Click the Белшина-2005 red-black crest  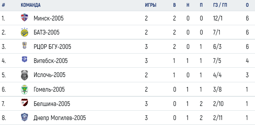point(24,102)
